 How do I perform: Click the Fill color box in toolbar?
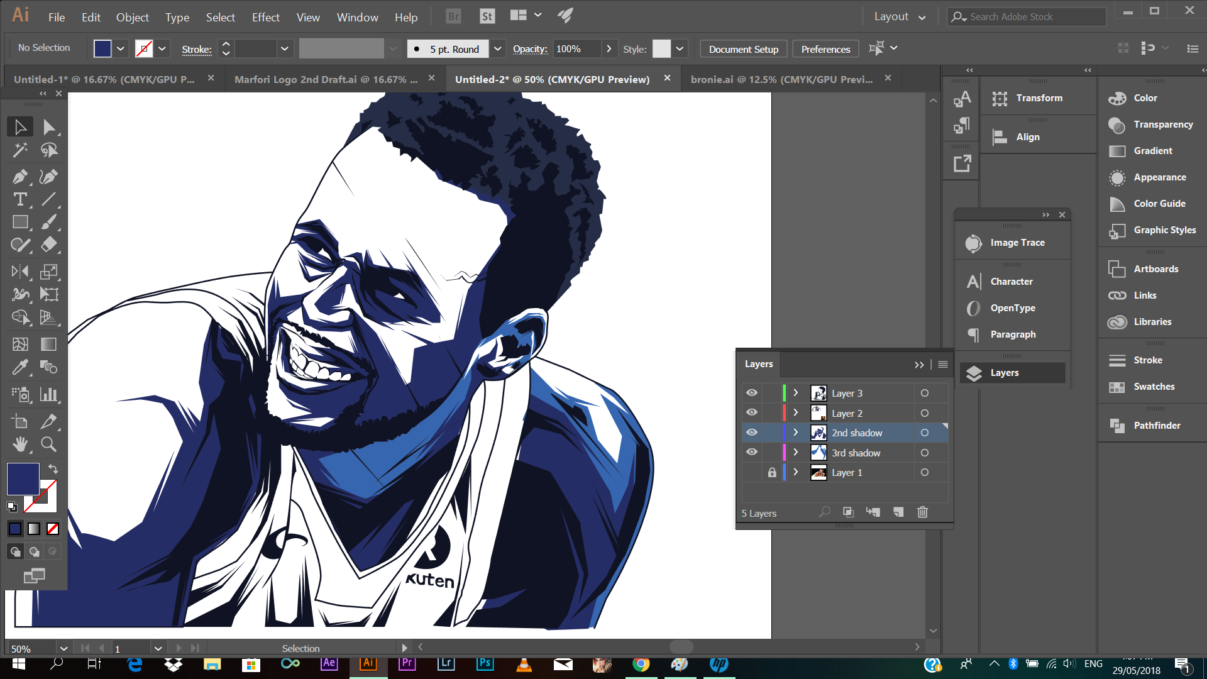pyautogui.click(x=23, y=478)
